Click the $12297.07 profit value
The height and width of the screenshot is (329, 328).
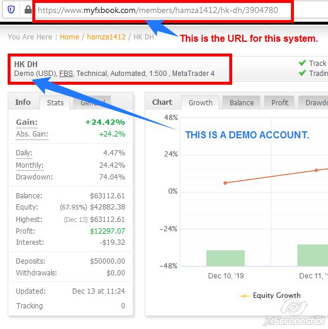pos(108,231)
